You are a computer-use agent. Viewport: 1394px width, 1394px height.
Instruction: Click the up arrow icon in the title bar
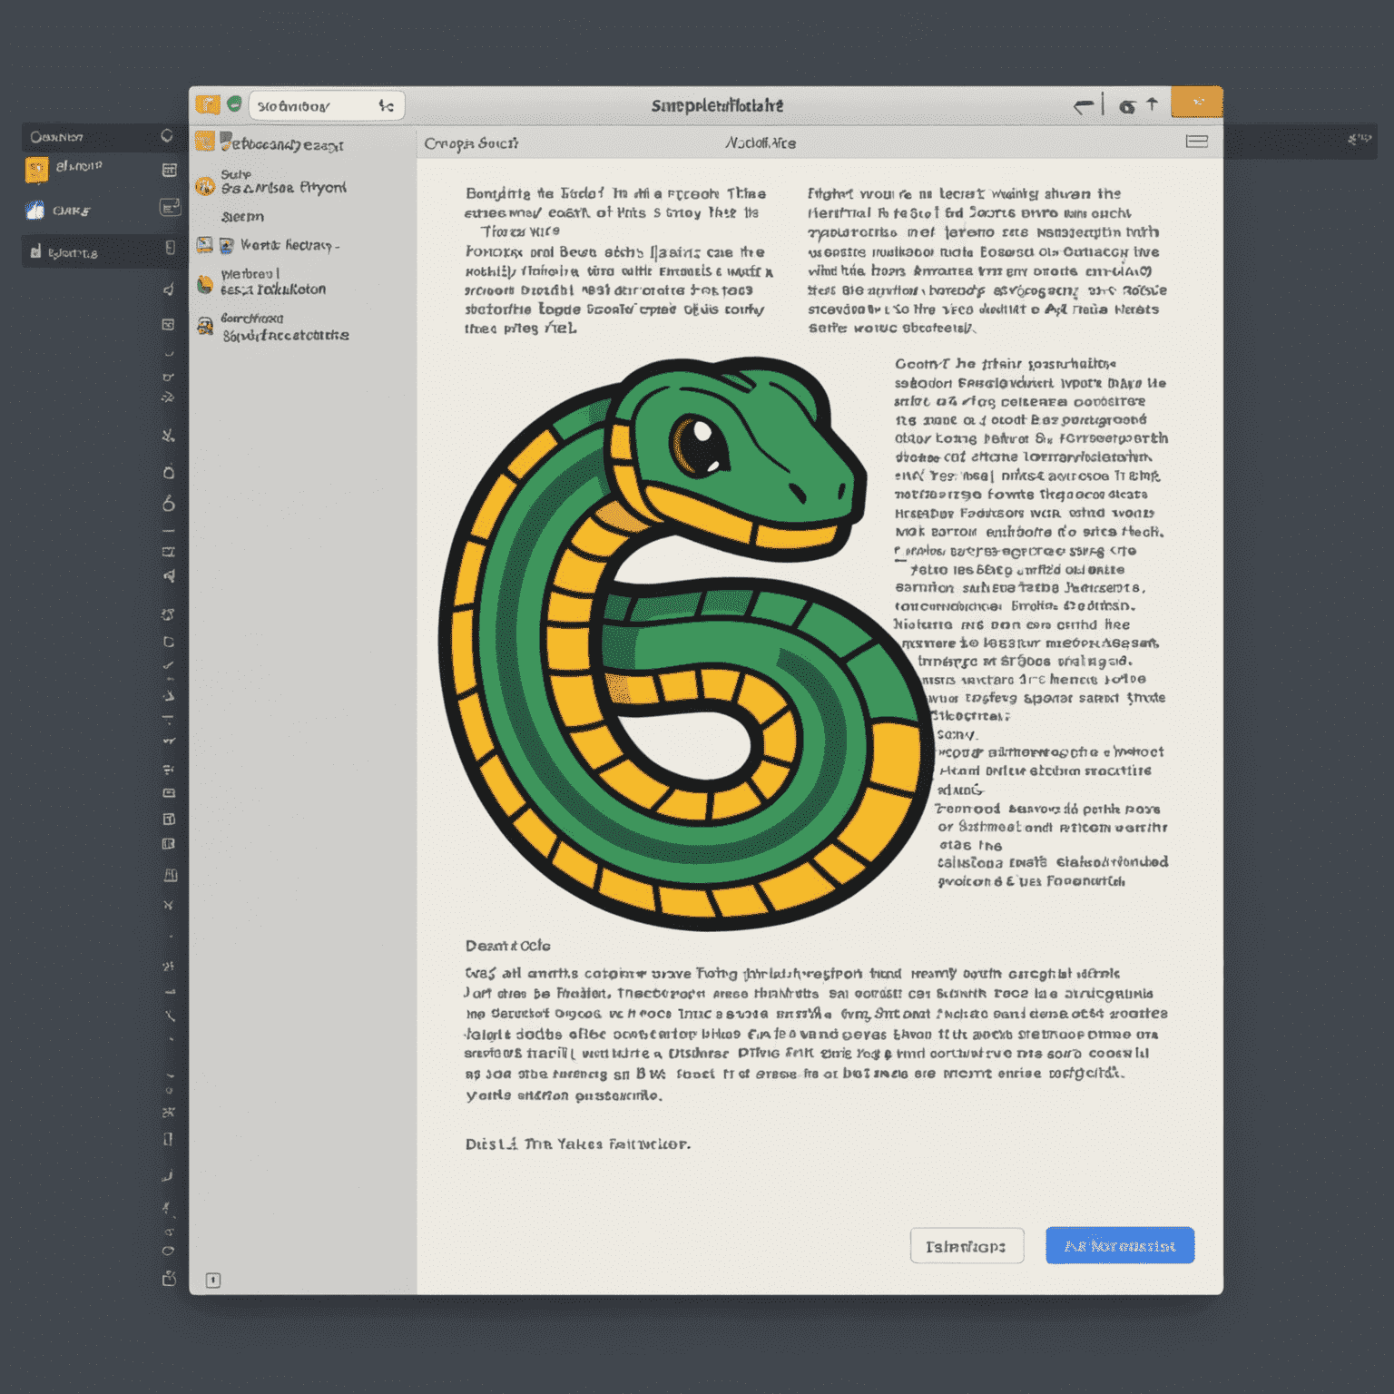pyautogui.click(x=1152, y=104)
